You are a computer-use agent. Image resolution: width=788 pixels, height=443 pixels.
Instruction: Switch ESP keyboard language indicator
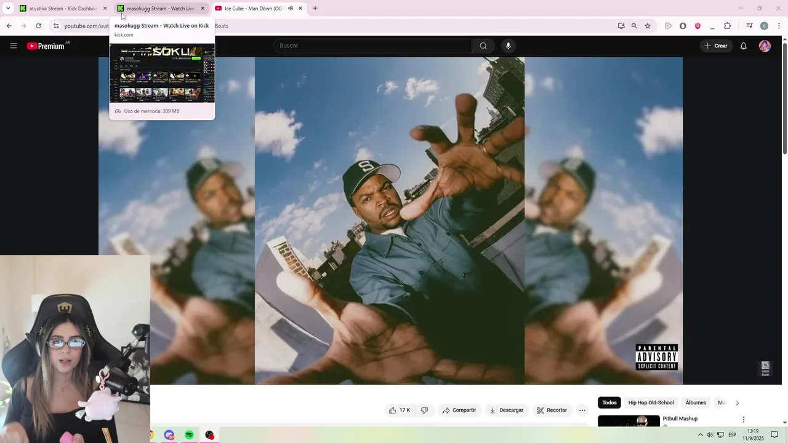[x=732, y=435]
